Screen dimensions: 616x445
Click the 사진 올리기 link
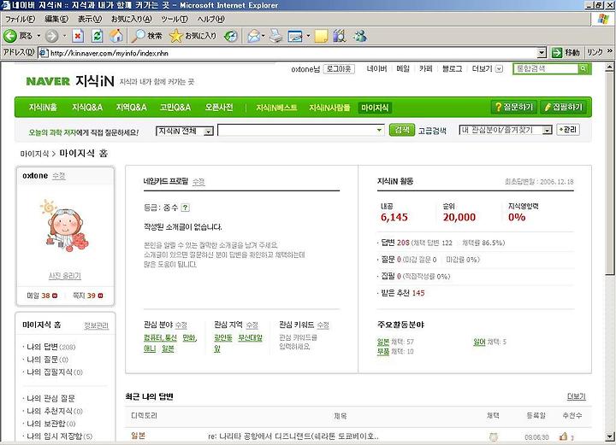pyautogui.click(x=65, y=276)
